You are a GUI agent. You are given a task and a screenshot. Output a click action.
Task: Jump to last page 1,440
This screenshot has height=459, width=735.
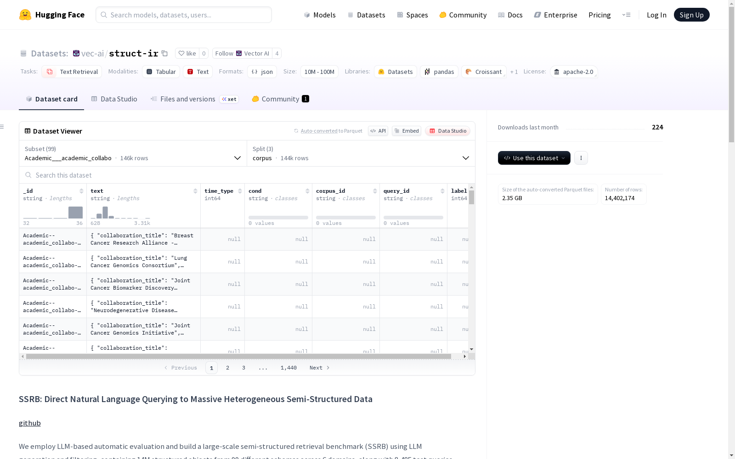click(x=288, y=368)
